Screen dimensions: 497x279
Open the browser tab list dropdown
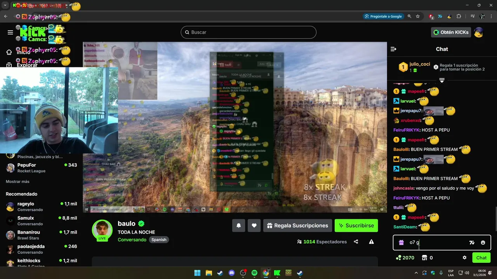click(x=5, y=5)
